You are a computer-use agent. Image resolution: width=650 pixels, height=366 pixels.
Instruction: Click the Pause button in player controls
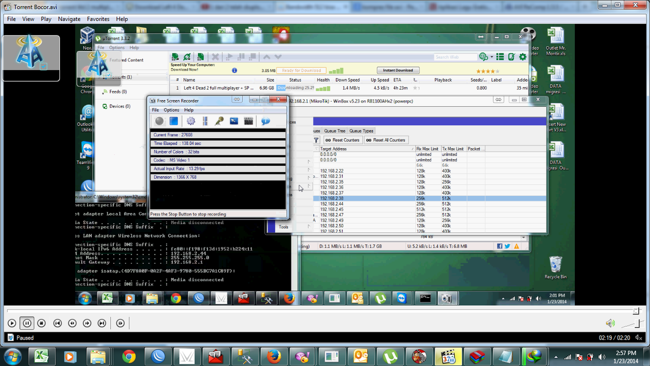pyautogui.click(x=27, y=323)
